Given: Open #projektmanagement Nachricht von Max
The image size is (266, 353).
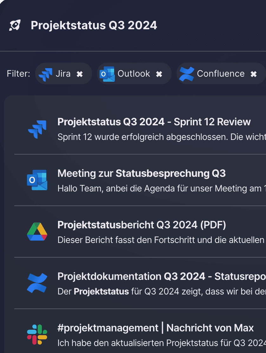Looking at the screenshot, I should click(155, 328).
